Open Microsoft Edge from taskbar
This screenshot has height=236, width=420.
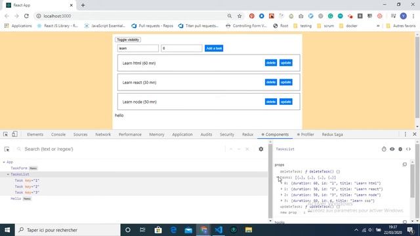[173, 230]
